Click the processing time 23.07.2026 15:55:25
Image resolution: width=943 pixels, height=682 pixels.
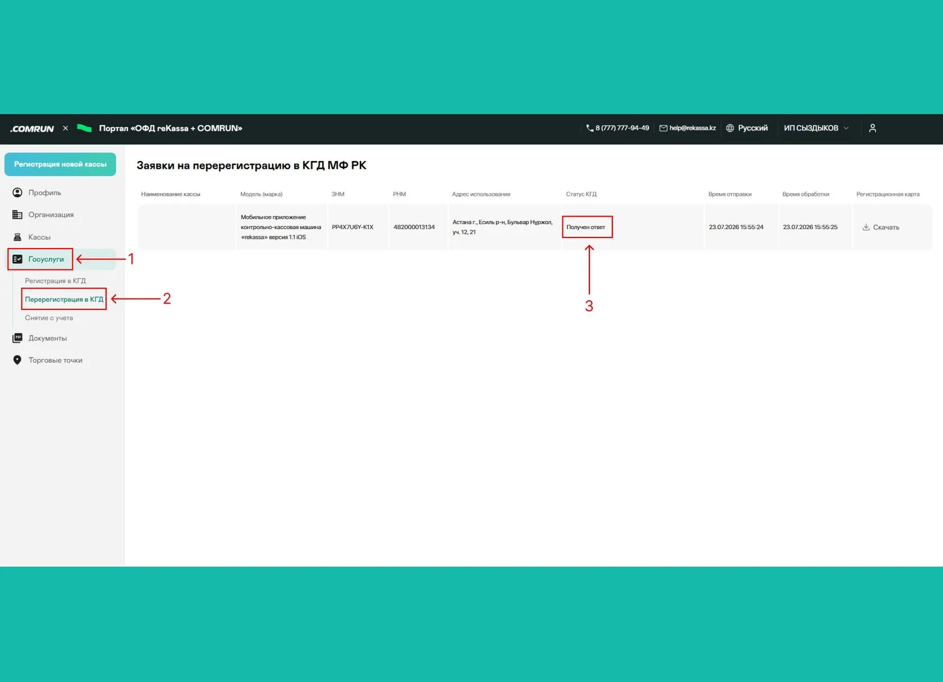tap(810, 227)
